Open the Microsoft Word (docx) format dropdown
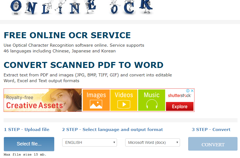This screenshot has height=158, width=240. click(x=152, y=142)
